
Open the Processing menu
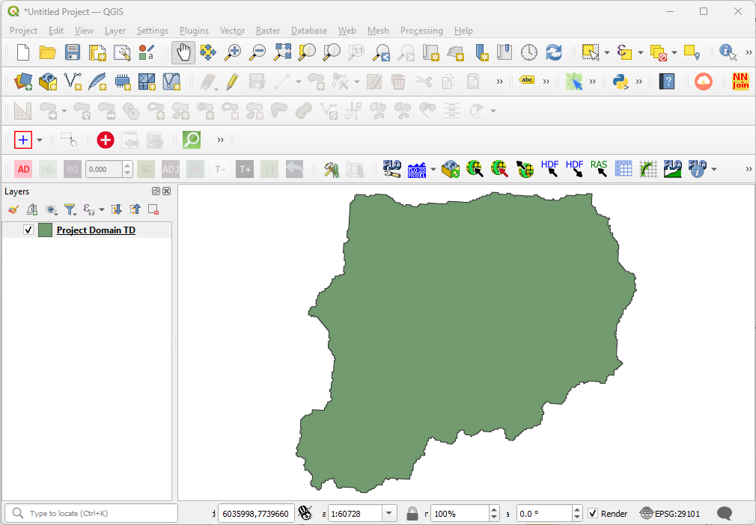click(x=421, y=31)
